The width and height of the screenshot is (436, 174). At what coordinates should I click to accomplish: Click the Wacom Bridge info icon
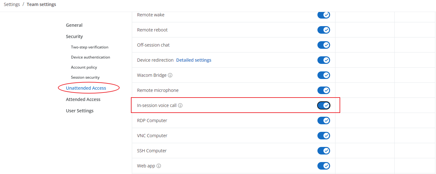170,75
